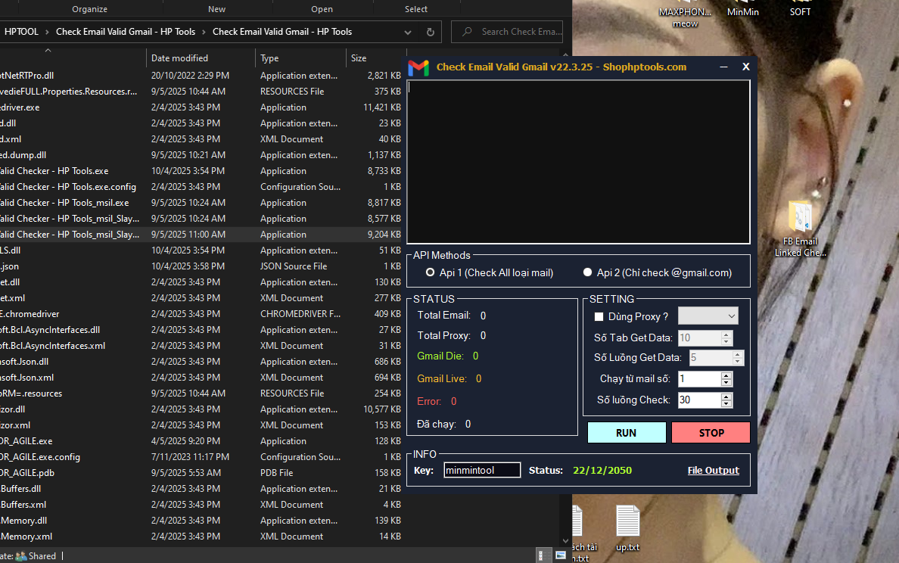Sort files by Size column header
899x563 pixels.
click(359, 58)
